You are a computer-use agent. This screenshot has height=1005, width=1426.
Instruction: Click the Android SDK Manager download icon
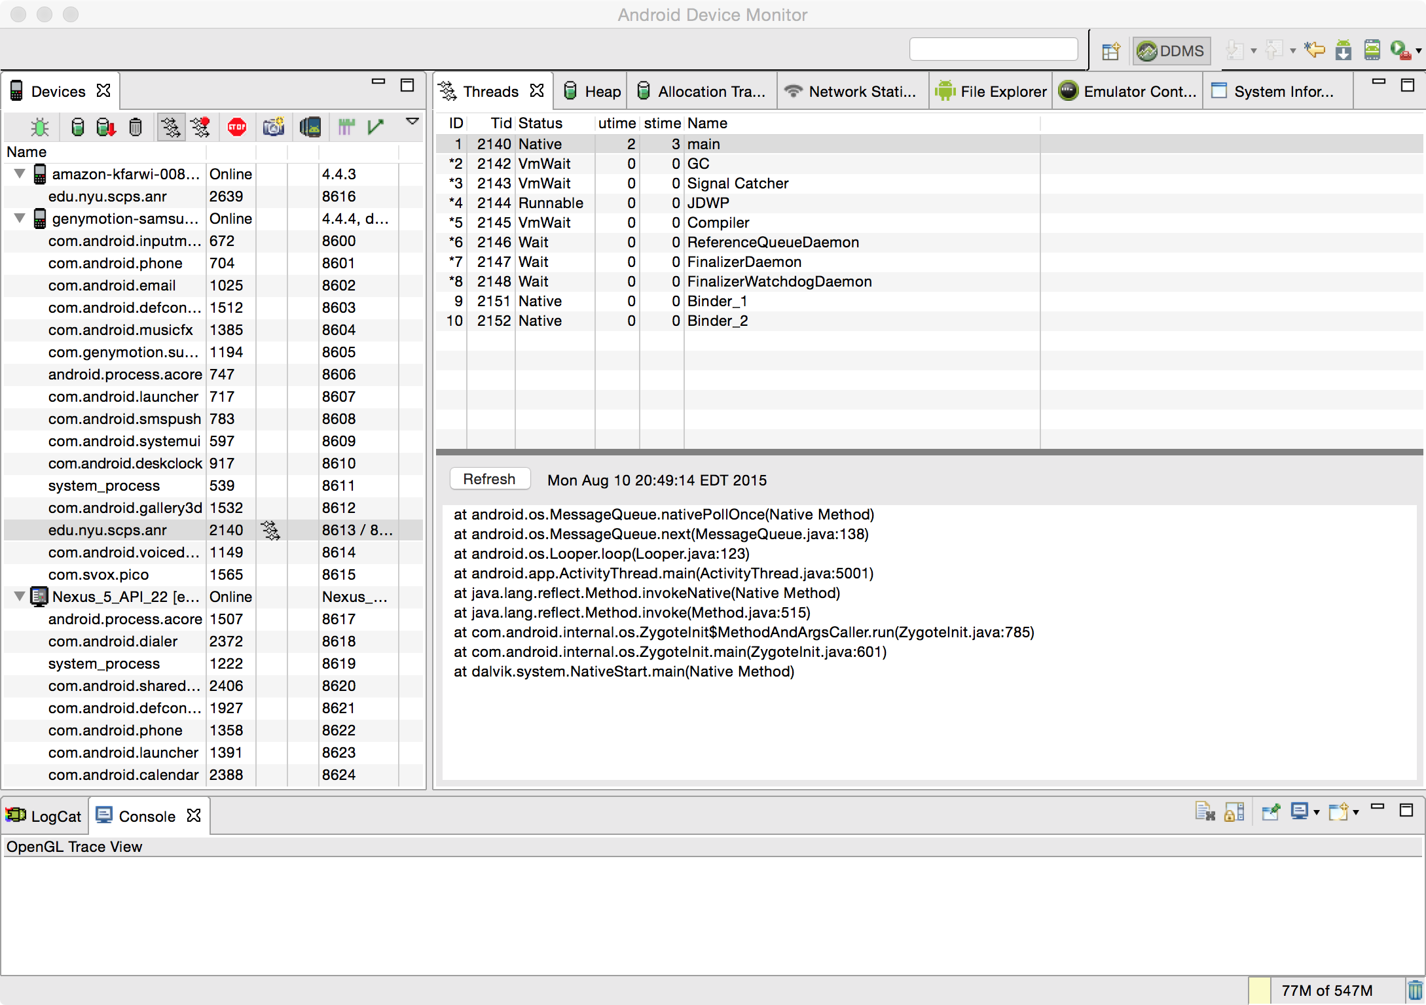point(1344,50)
